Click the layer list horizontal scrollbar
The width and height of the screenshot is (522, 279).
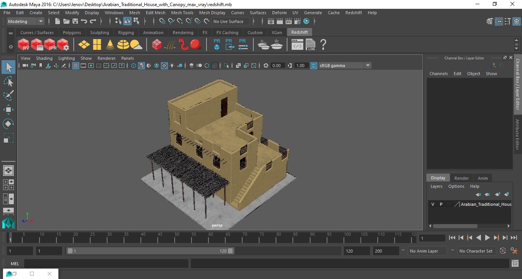coord(455,226)
